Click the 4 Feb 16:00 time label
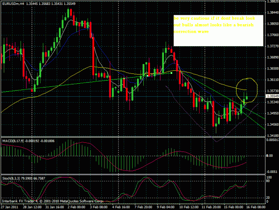The image size is (279, 210). 121,207
